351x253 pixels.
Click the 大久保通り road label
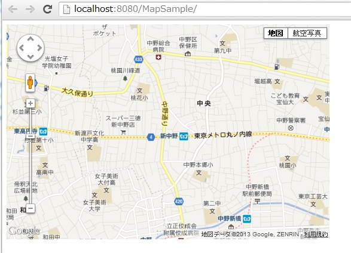(x=77, y=92)
